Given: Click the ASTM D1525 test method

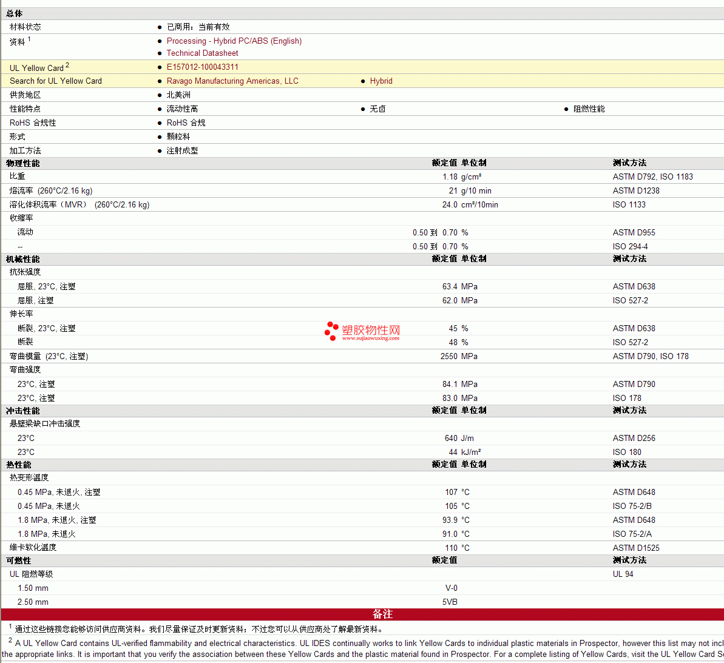Looking at the screenshot, I should pos(636,548).
